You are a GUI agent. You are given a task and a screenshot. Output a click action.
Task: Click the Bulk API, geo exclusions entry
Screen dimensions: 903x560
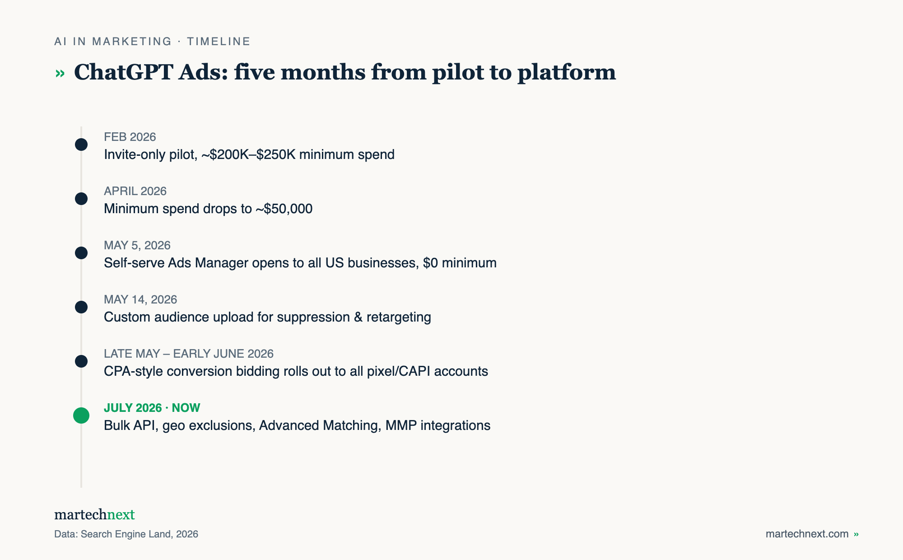click(297, 425)
